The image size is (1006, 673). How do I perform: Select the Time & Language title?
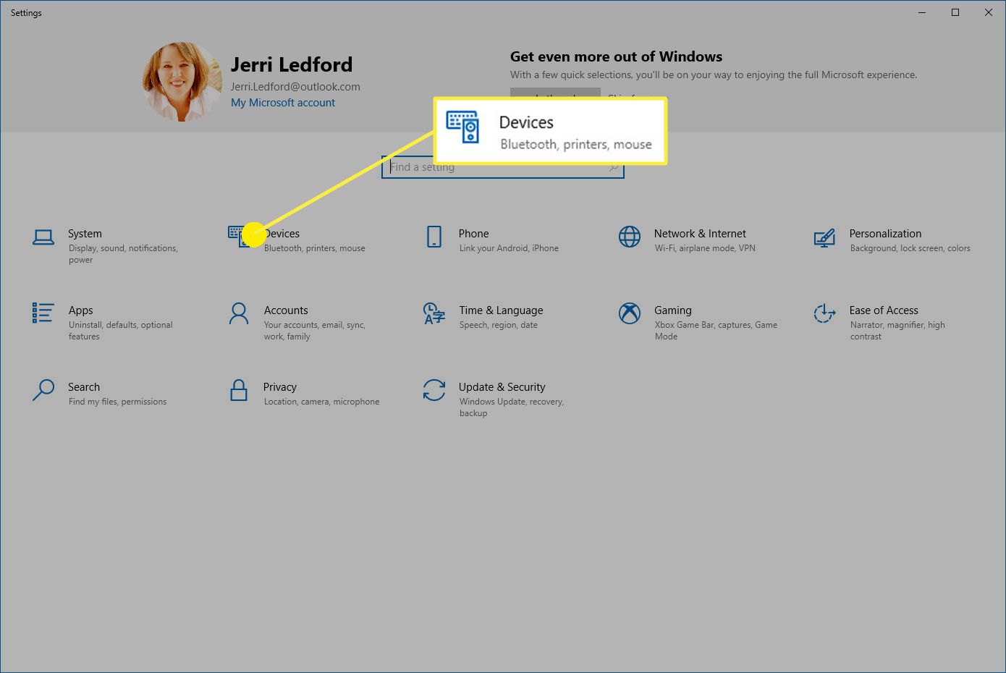pyautogui.click(x=501, y=310)
